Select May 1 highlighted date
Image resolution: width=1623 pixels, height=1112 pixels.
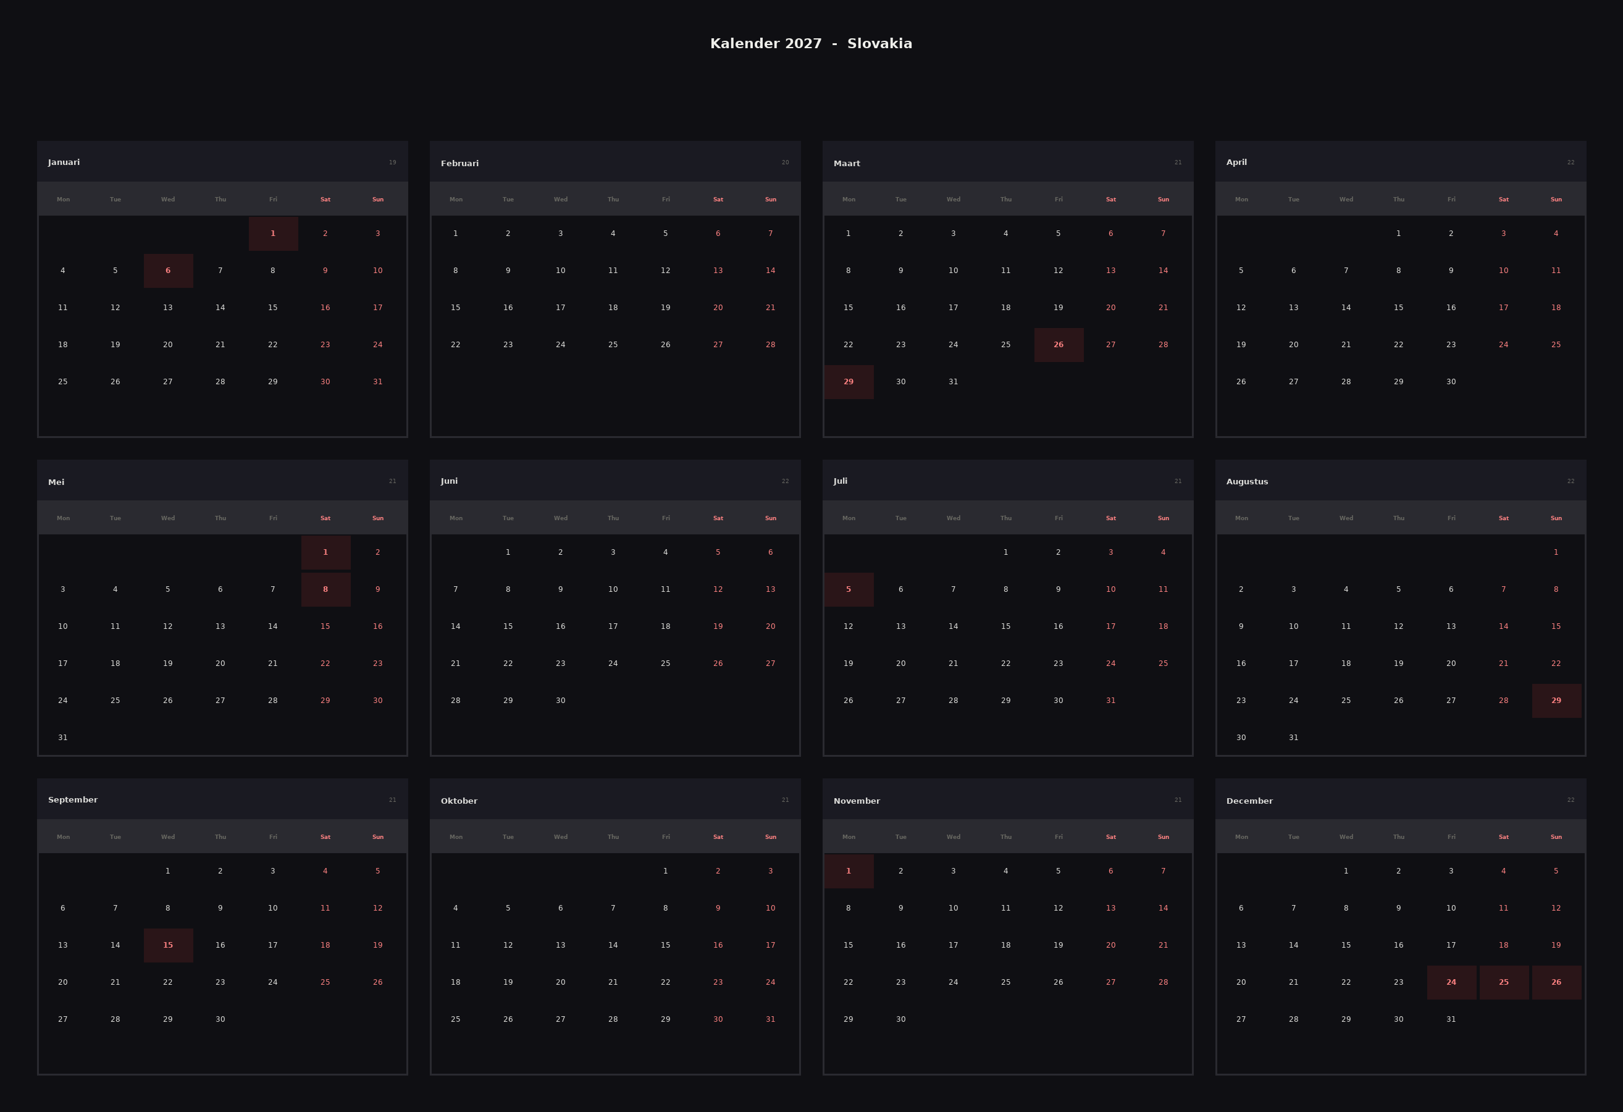[325, 552]
